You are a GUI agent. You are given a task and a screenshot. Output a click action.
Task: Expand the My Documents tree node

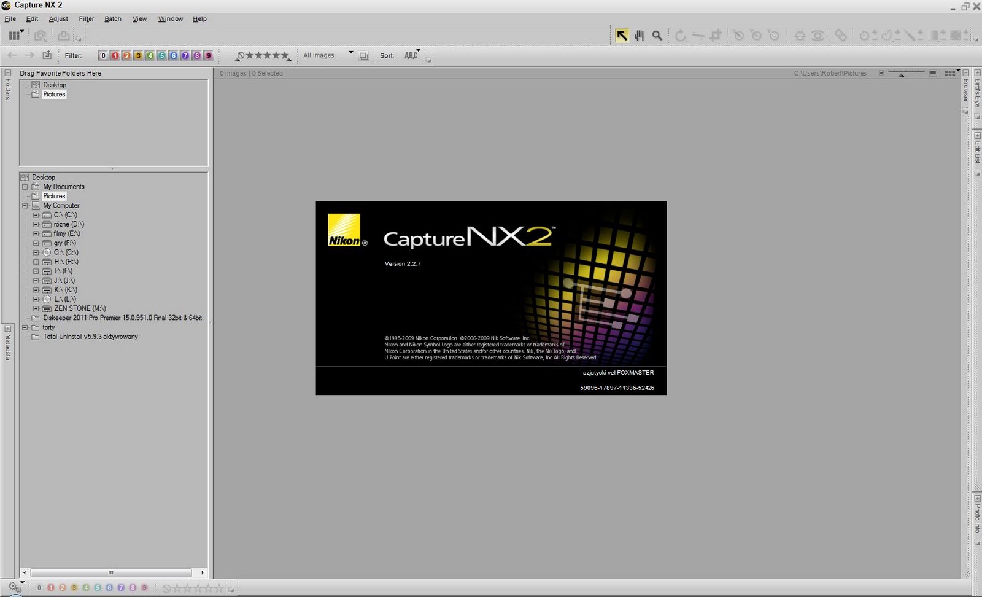25,187
